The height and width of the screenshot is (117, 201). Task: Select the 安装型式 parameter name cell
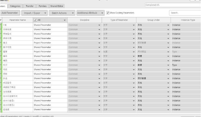pos(18,34)
